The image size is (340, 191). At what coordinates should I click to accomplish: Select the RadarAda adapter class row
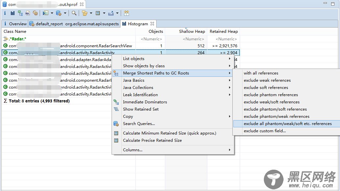[57, 60]
